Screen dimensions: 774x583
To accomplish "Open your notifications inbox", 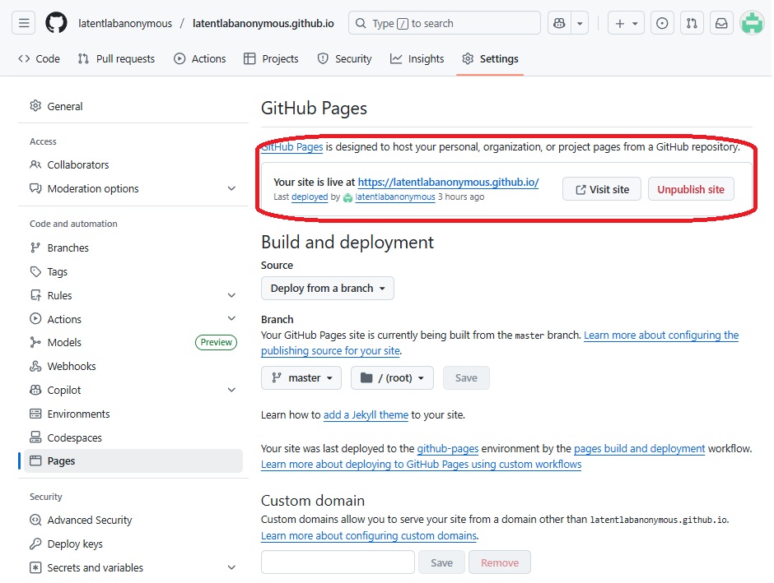I will point(721,23).
